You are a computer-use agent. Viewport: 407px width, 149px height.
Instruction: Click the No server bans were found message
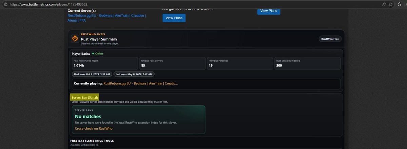pos(126,122)
